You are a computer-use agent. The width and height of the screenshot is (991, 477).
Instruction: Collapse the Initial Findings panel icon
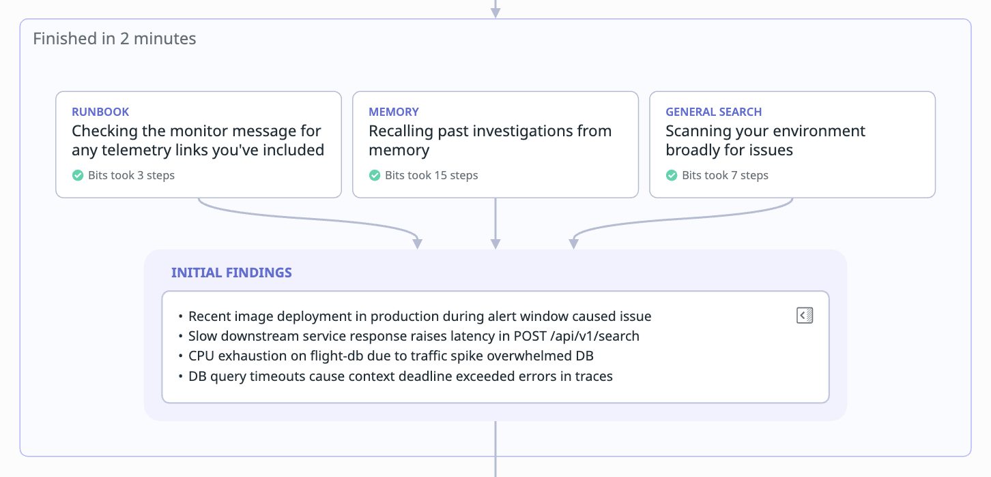tap(805, 316)
